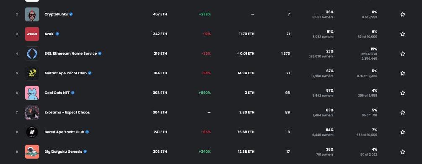Open the Mutant Ape Yacht Club collection
Viewport: 422px width, 164px height.
coord(66,73)
